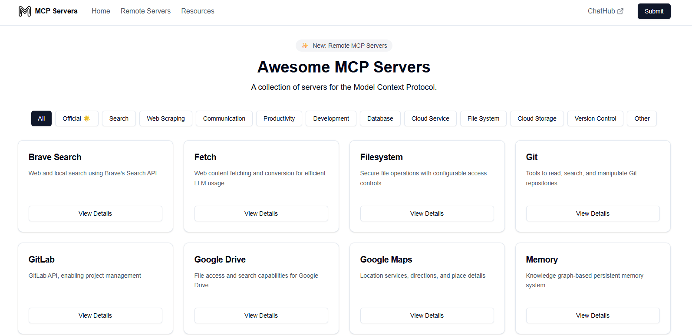Image resolution: width=692 pixels, height=335 pixels.
Task: Select the All category filter
Action: pos(41,118)
